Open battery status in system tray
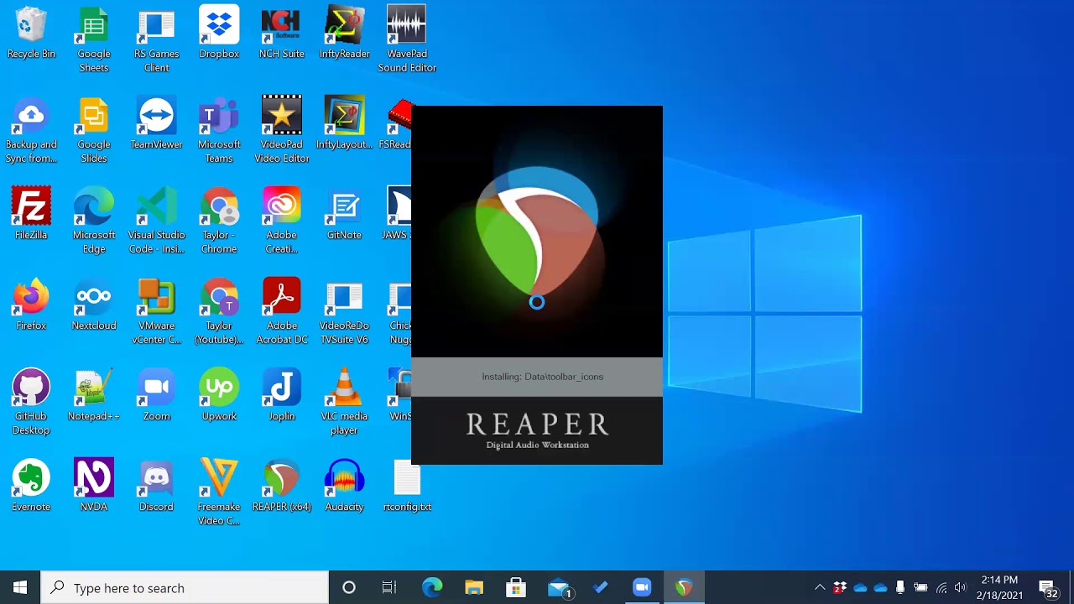Image resolution: width=1074 pixels, height=604 pixels. coord(920,587)
